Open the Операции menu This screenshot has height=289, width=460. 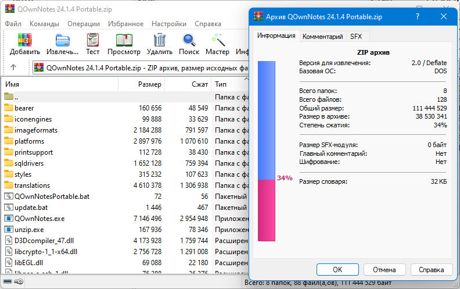click(x=84, y=24)
